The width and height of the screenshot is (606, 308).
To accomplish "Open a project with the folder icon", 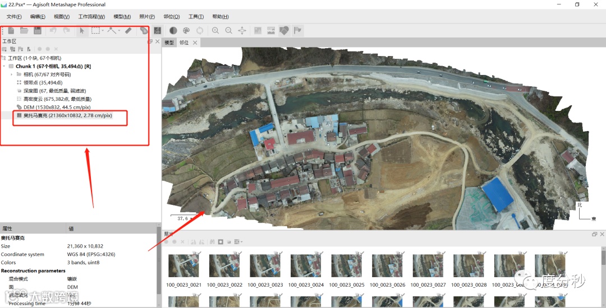I will (24, 30).
